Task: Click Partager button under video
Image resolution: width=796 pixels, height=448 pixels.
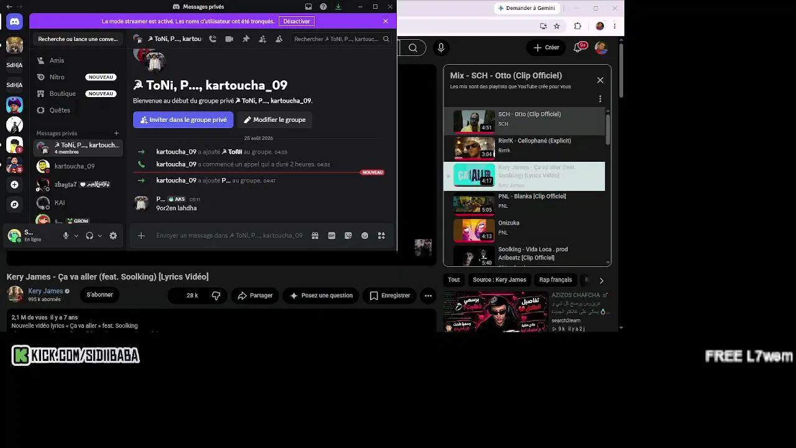Action: (x=255, y=296)
